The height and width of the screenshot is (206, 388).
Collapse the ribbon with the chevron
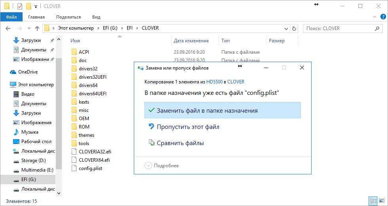tap(375, 17)
